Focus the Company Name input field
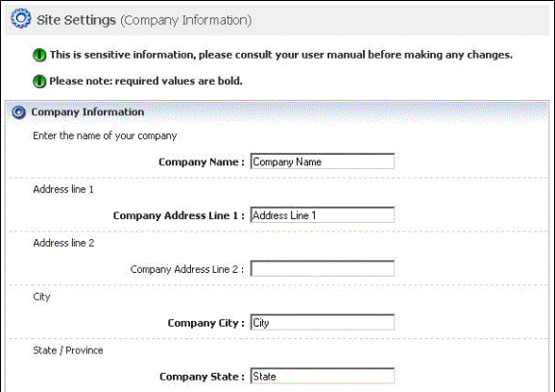Viewport: 555px width, 392px height. tap(322, 161)
